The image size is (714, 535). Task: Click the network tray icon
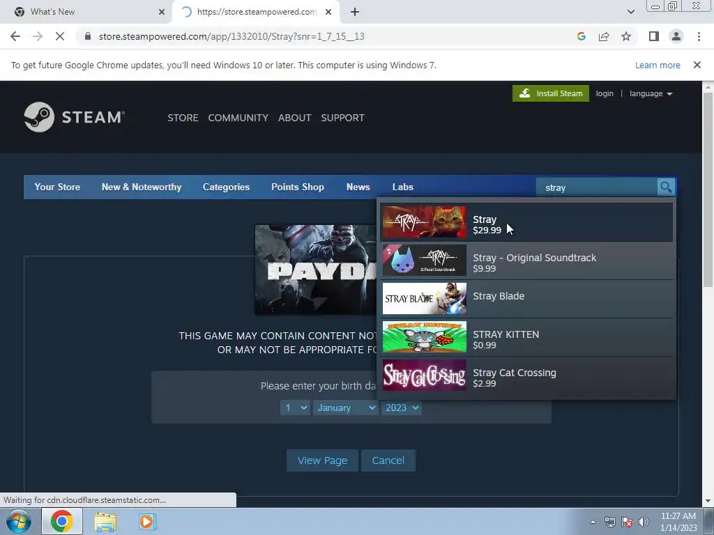click(x=609, y=522)
